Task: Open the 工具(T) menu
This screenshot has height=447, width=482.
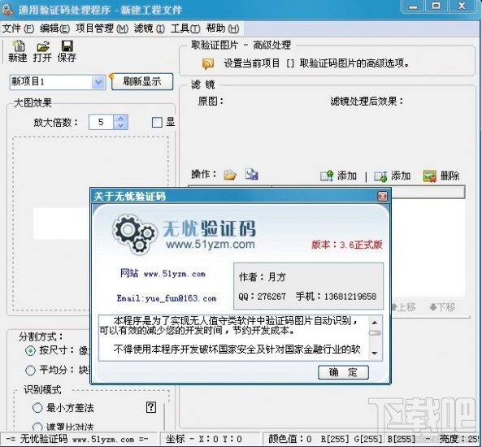Action: pyautogui.click(x=185, y=28)
